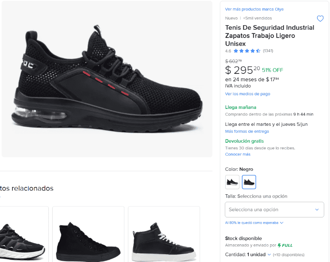Click the 'Devolución gratis' text
Screen dimensions: 330x262
point(244,141)
